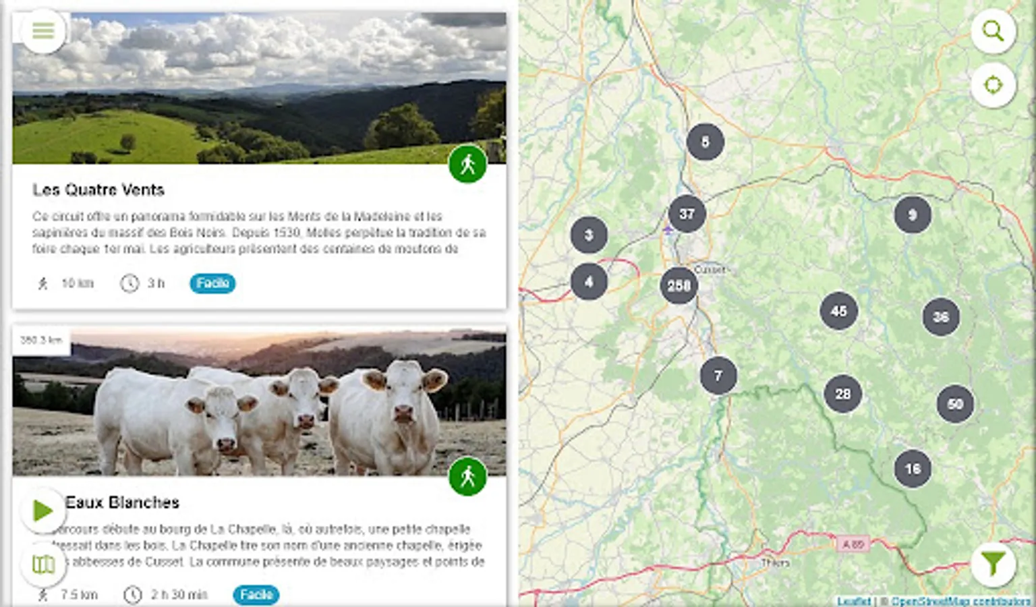
Task: Open the hamburger menu
Action: pyautogui.click(x=43, y=31)
